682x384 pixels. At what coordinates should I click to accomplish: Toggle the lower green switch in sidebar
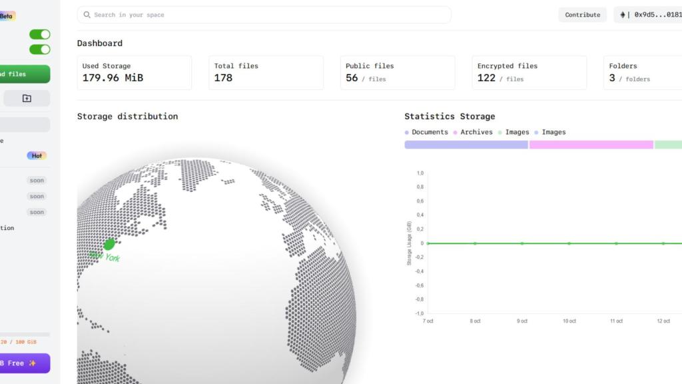pyautogui.click(x=39, y=49)
